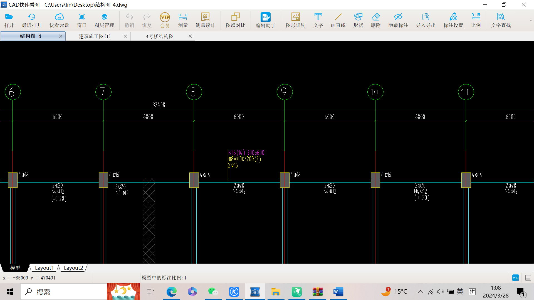
Task: Launch 图纸对比 drawing compare tool
Action: [x=236, y=20]
